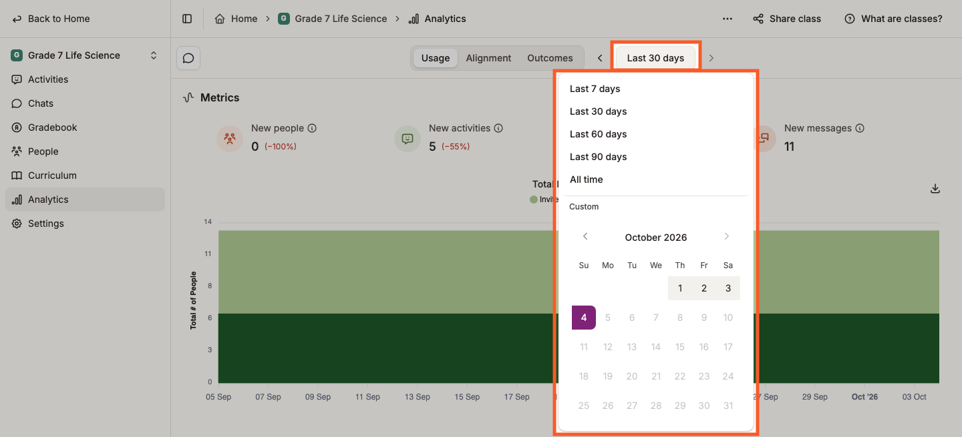Select October 4 in the calendar
Viewport: 962px width, 437px height.
click(x=584, y=318)
